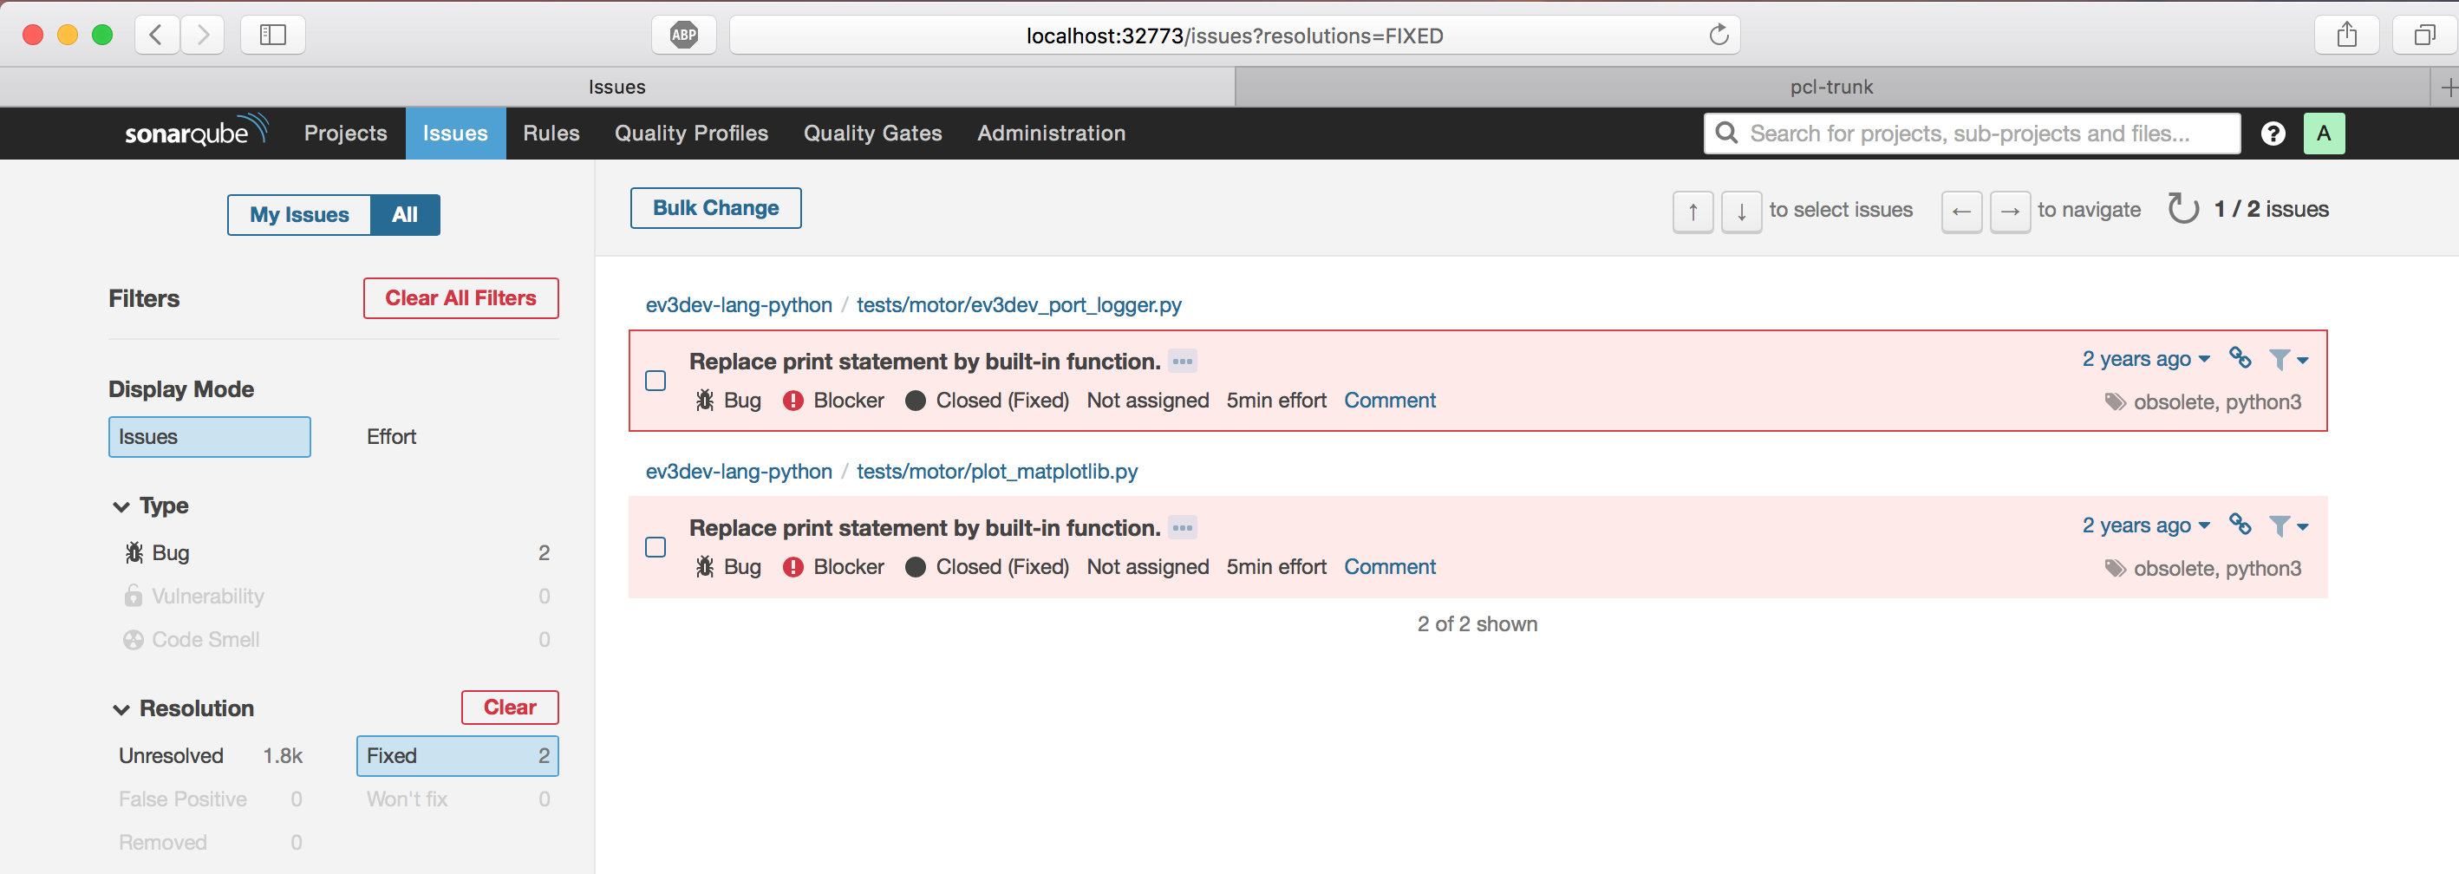Open similar-issues filter funnel on second issue
Image resolution: width=2459 pixels, height=874 pixels.
pyautogui.click(x=2287, y=525)
